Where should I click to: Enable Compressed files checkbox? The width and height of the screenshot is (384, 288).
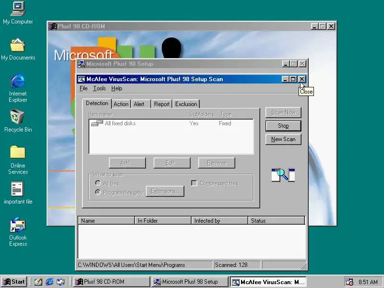tap(194, 183)
